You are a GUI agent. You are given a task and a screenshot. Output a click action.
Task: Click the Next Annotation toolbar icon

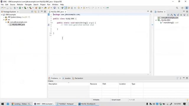click(79, 8)
